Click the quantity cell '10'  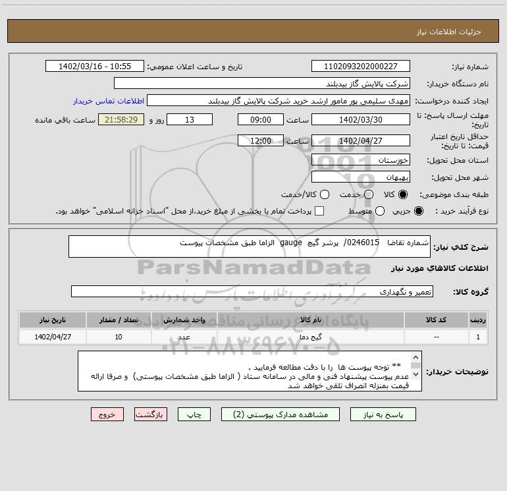(119, 337)
